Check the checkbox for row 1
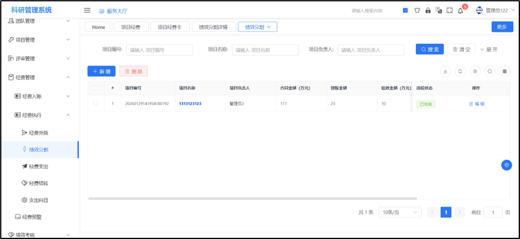 pyautogui.click(x=96, y=103)
